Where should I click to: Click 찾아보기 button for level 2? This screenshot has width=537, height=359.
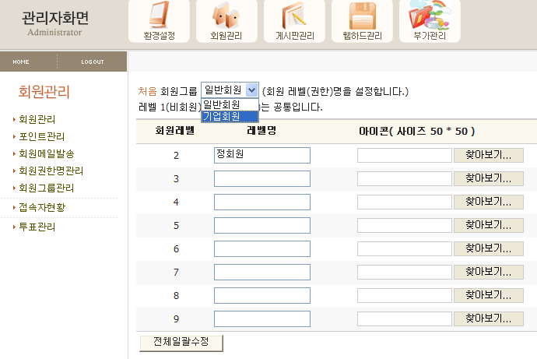488,155
